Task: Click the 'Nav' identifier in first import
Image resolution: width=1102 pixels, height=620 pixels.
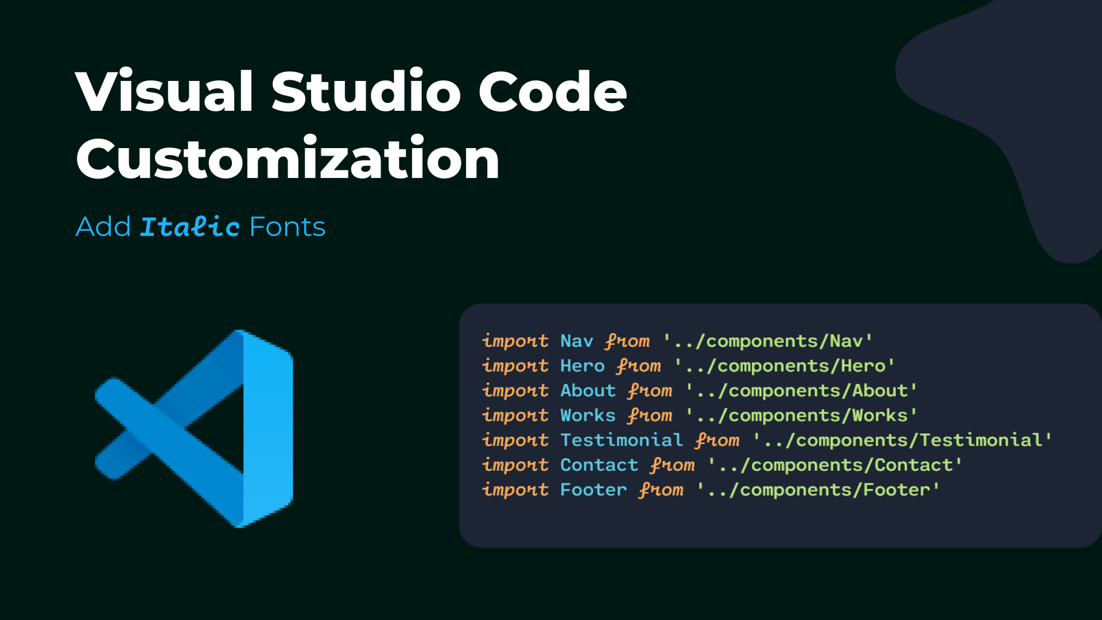Action: [x=576, y=341]
